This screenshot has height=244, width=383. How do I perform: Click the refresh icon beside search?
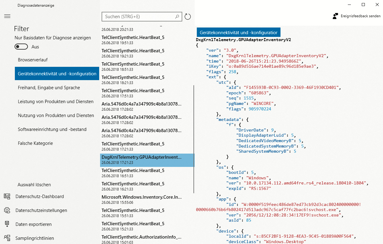(188, 17)
